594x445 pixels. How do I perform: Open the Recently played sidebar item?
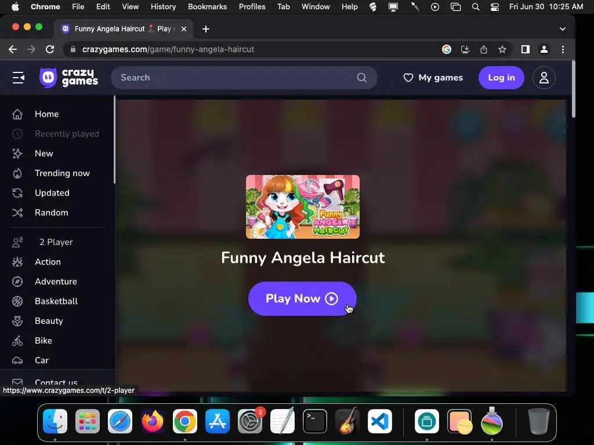pyautogui.click(x=56, y=134)
